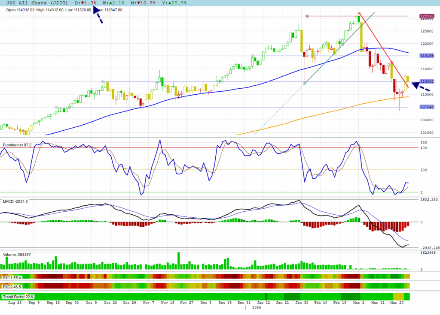Click the FXC2 46.6 heat strip label
440x315 pixels.
pos(12,286)
